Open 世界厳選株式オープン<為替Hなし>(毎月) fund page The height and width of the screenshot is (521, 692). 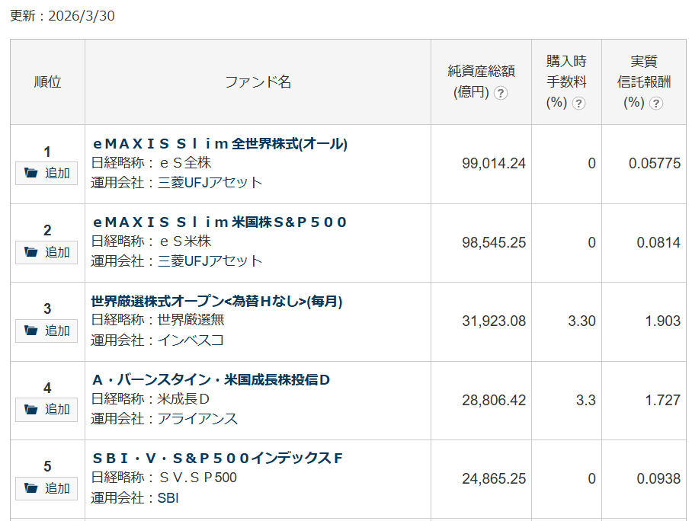[x=216, y=301]
